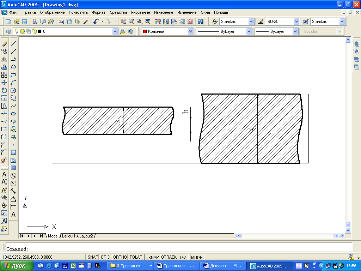361x271 pixels.
Task: Toggle ORTHO mode in status bar
Action: tap(120, 257)
